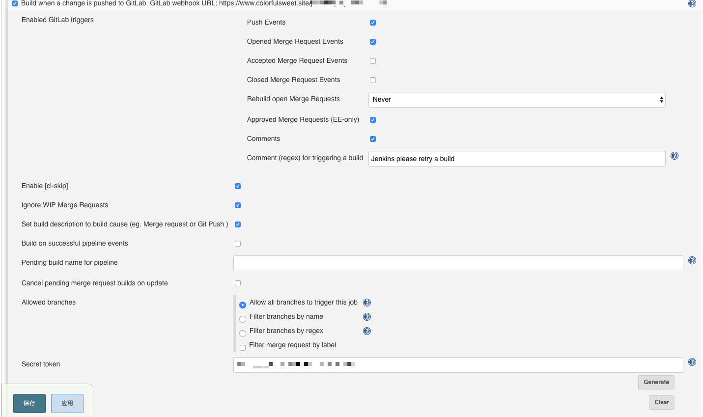Show help for Filter branches by regex

click(x=366, y=331)
